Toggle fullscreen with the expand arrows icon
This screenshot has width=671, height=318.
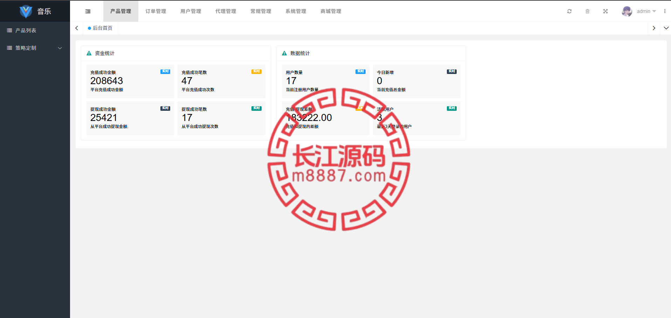pos(606,11)
